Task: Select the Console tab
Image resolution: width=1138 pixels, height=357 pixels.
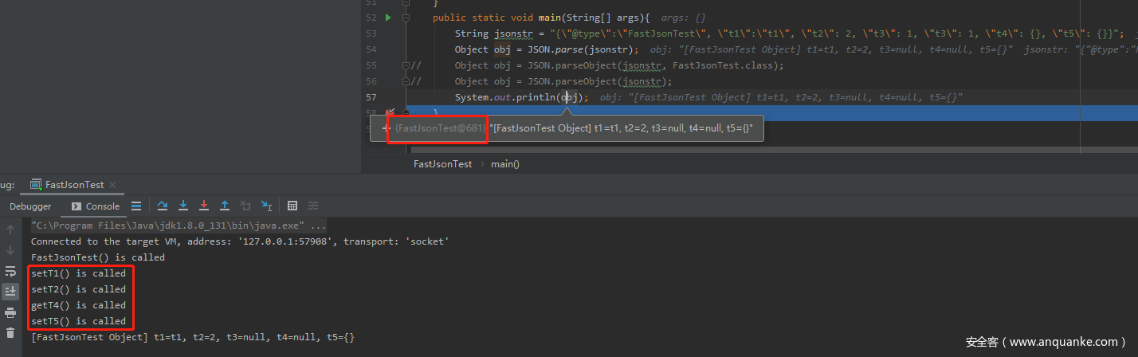Action: tap(96, 206)
